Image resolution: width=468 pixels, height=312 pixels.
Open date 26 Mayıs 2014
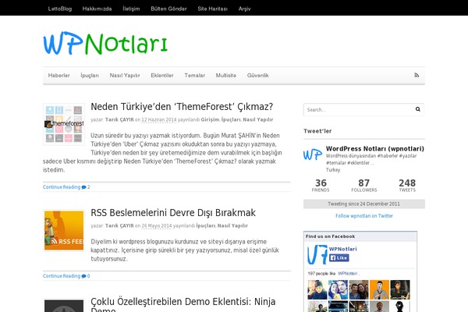[157, 226]
